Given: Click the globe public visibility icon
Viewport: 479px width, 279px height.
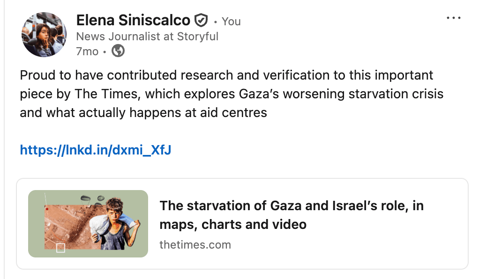Looking at the screenshot, I should pos(118,51).
